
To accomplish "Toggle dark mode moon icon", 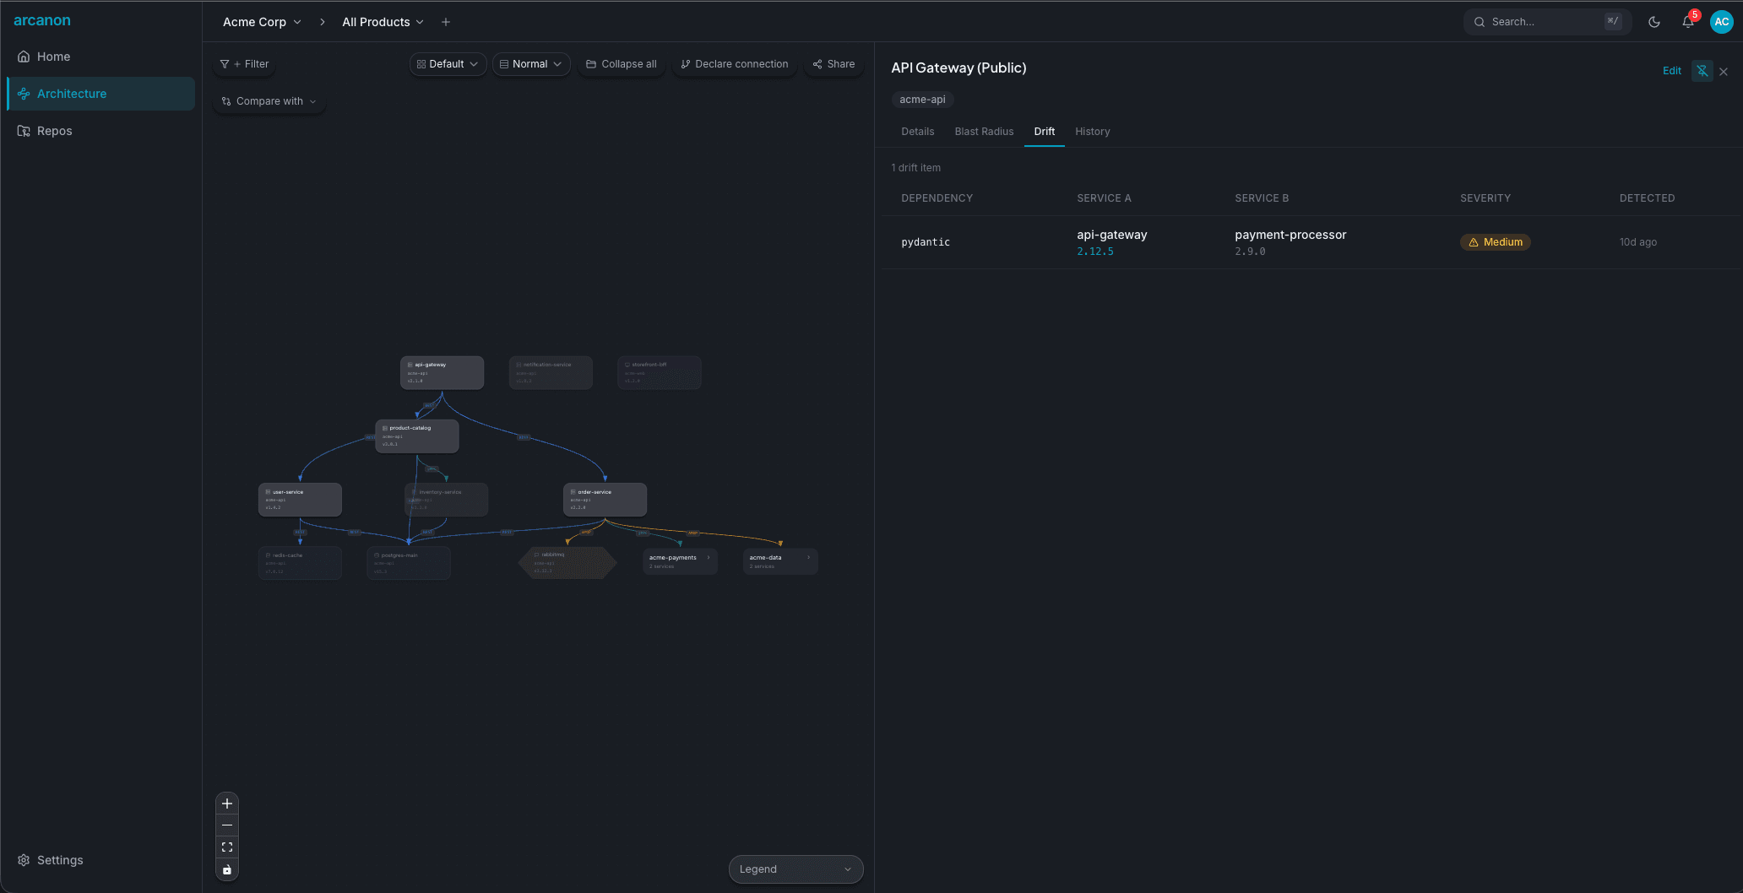I will coord(1654,22).
